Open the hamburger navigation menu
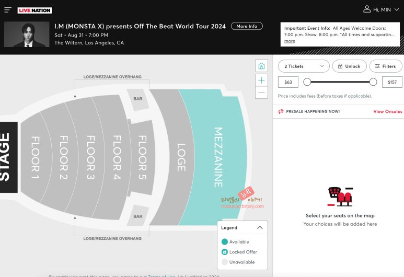 tap(8, 10)
